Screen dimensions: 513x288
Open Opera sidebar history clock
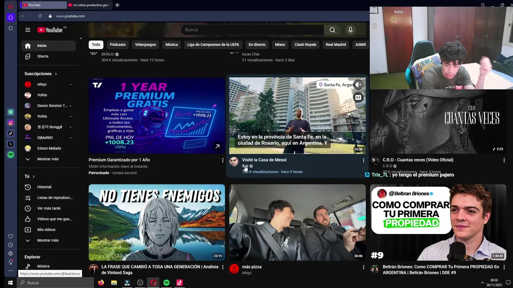point(11,245)
